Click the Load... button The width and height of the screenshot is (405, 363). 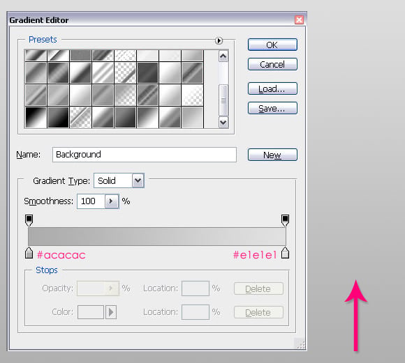[272, 88]
